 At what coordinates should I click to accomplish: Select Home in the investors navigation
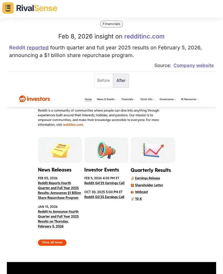(88, 99)
